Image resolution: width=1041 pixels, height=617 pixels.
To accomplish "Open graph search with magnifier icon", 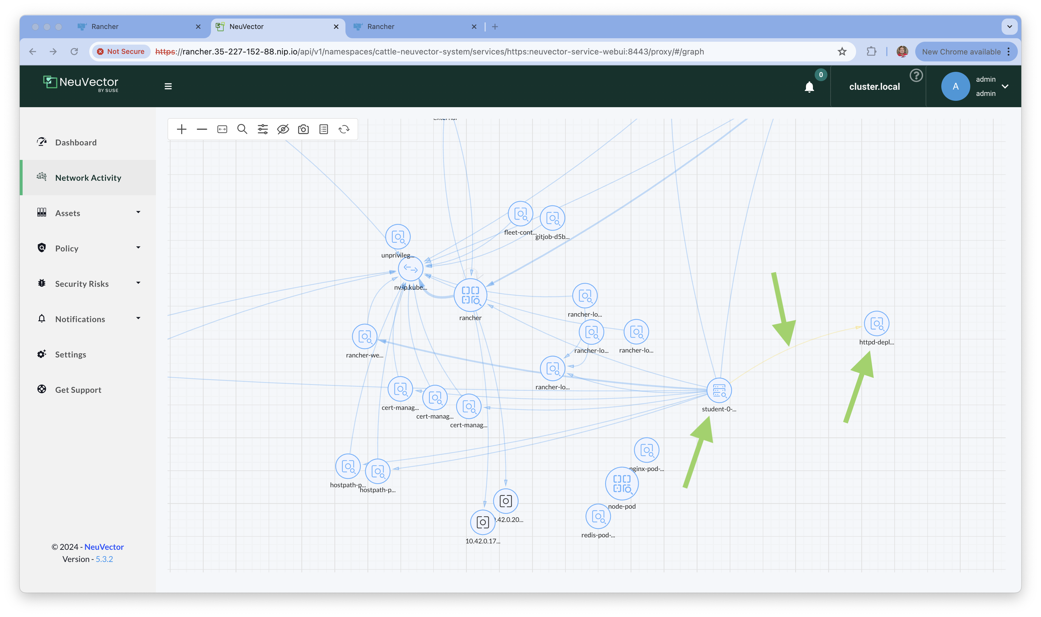I will (x=242, y=129).
